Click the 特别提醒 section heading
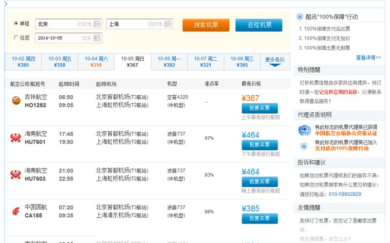Image resolution: width=390 pixels, height=243 pixels. click(x=309, y=70)
